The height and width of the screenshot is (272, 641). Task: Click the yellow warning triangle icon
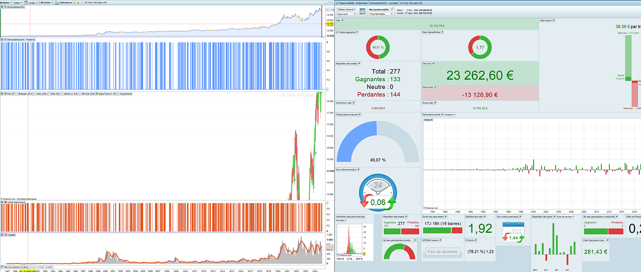(78, 3)
